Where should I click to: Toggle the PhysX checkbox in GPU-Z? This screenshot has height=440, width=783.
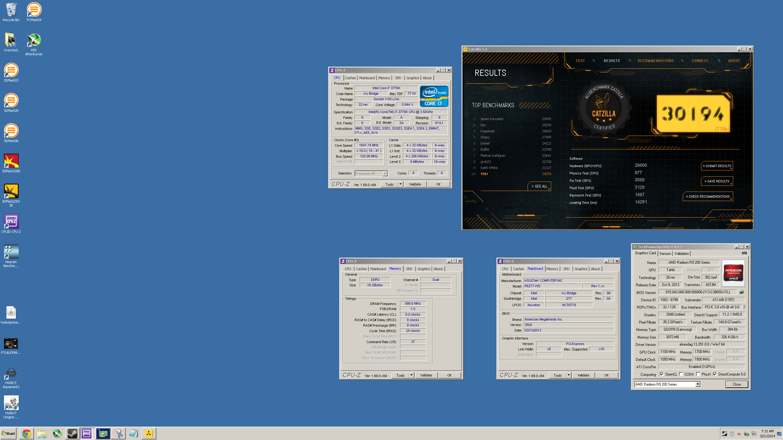(x=698, y=374)
